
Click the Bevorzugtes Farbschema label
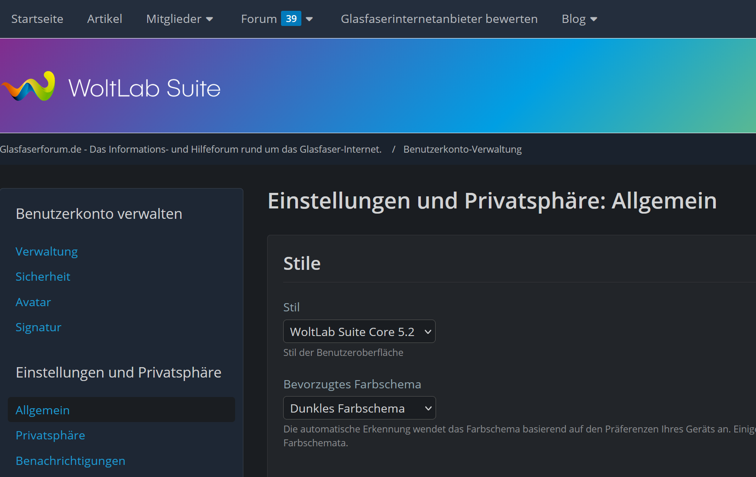pos(352,384)
